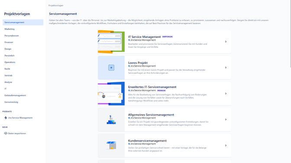Click Jira icon under Leeres Projekt title

pos(129,66)
